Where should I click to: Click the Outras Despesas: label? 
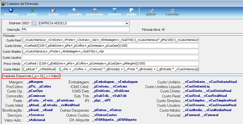(75, 111)
